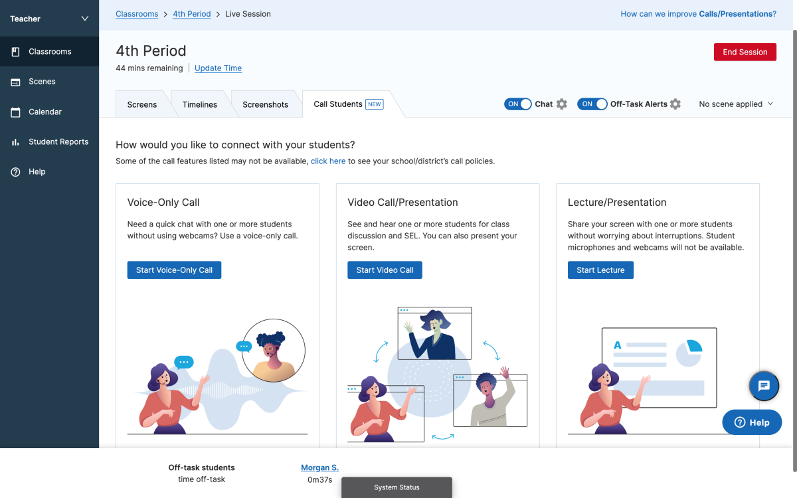Click the blue Help pill button
This screenshot has height=498, width=797.
(x=752, y=422)
